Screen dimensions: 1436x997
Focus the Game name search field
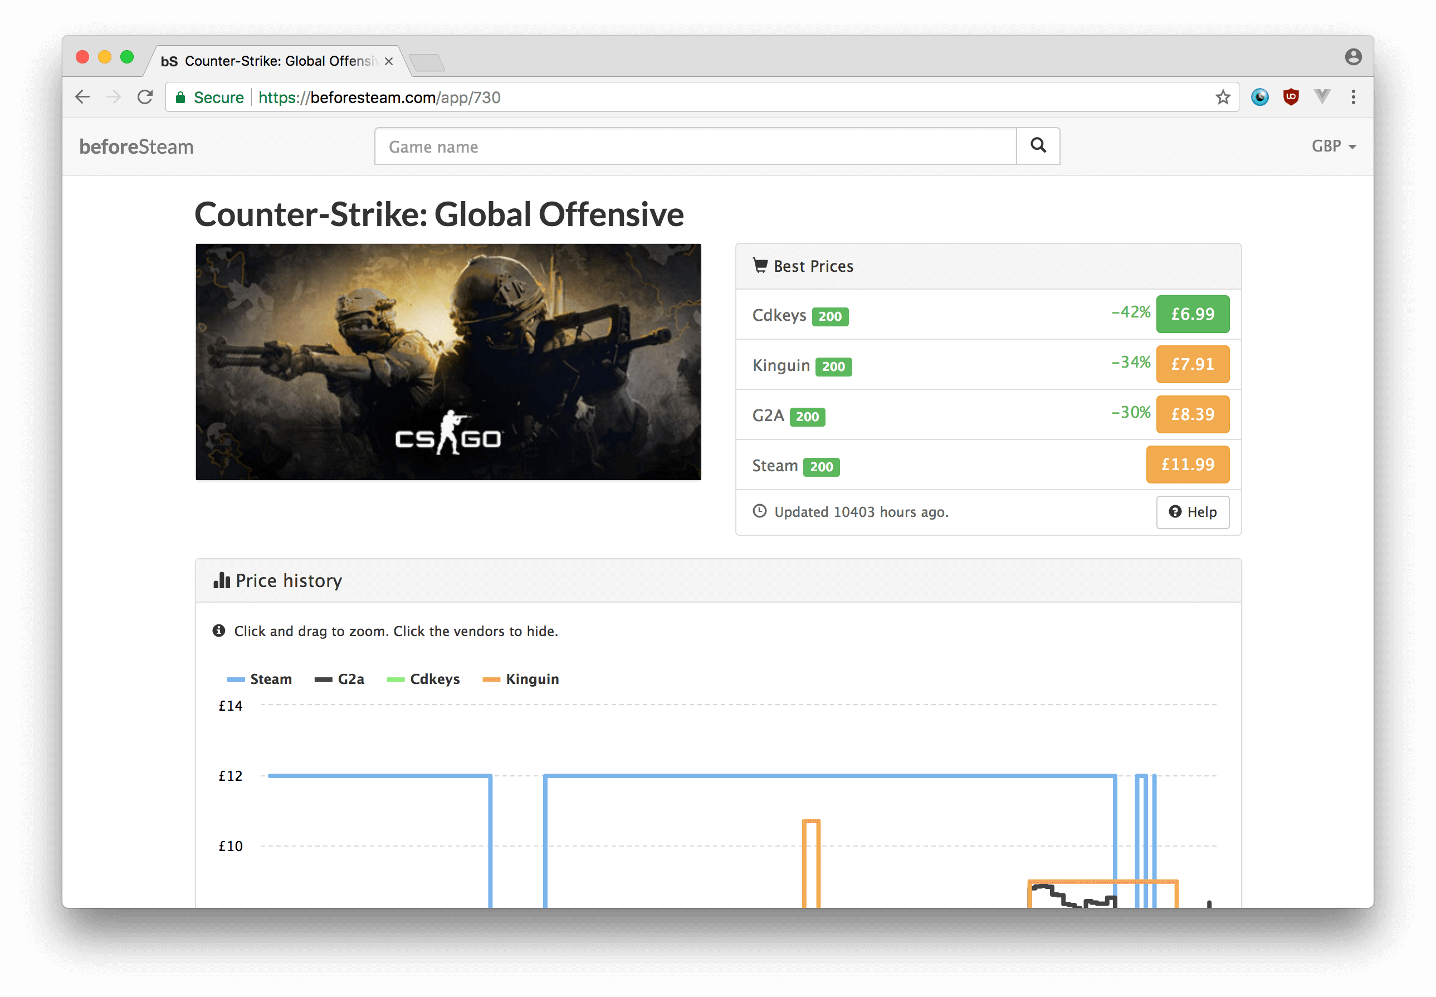(x=695, y=146)
